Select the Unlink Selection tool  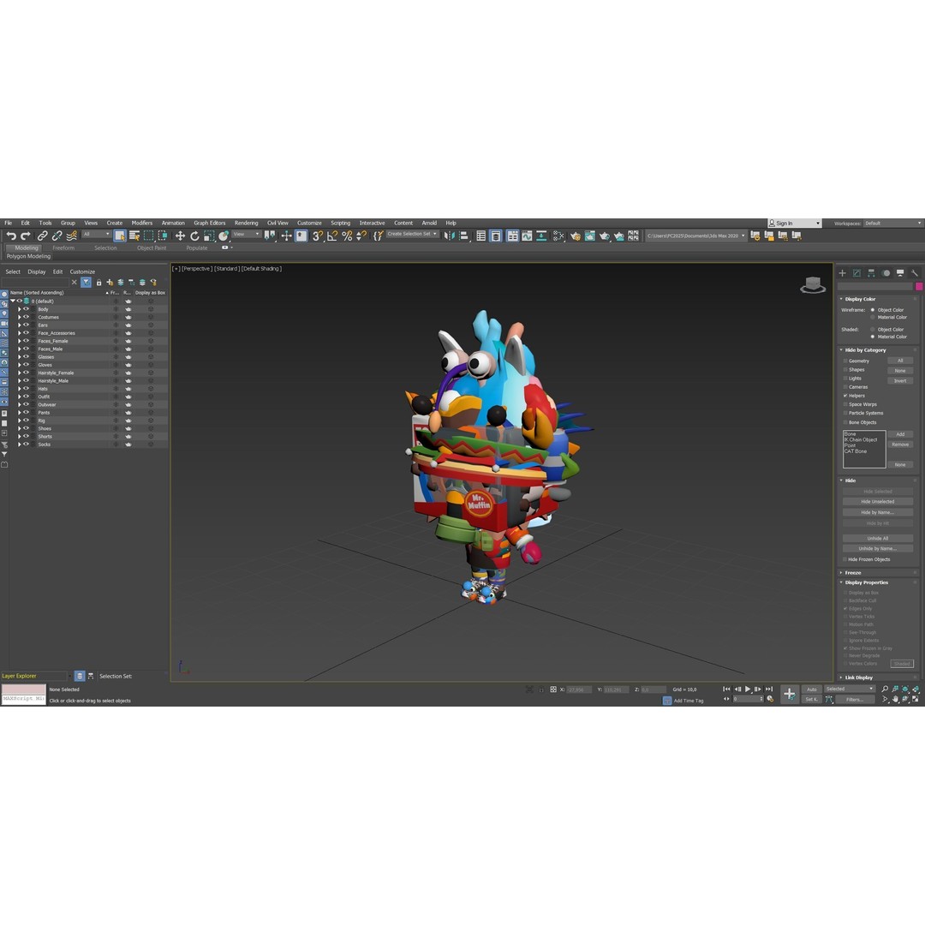tap(57, 236)
